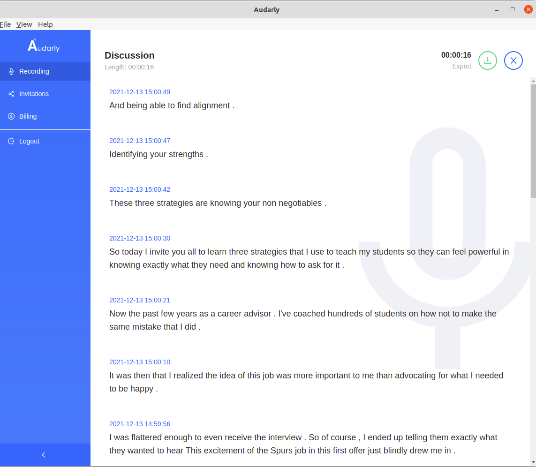Click 'And being able to find alignment' text

(172, 105)
